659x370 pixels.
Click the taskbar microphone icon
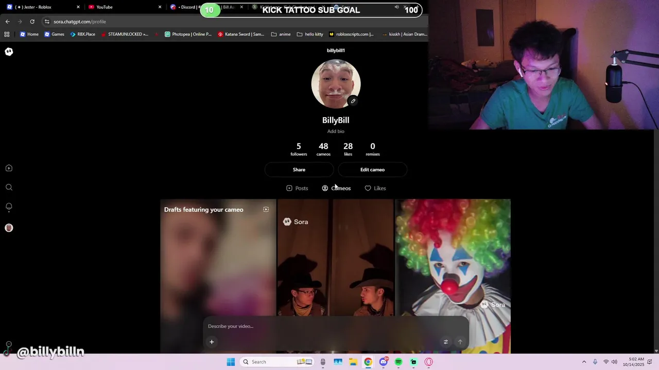595,362
